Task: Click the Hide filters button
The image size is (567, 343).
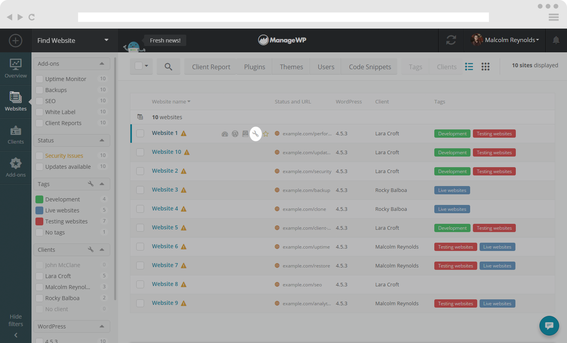Action: pyautogui.click(x=16, y=325)
